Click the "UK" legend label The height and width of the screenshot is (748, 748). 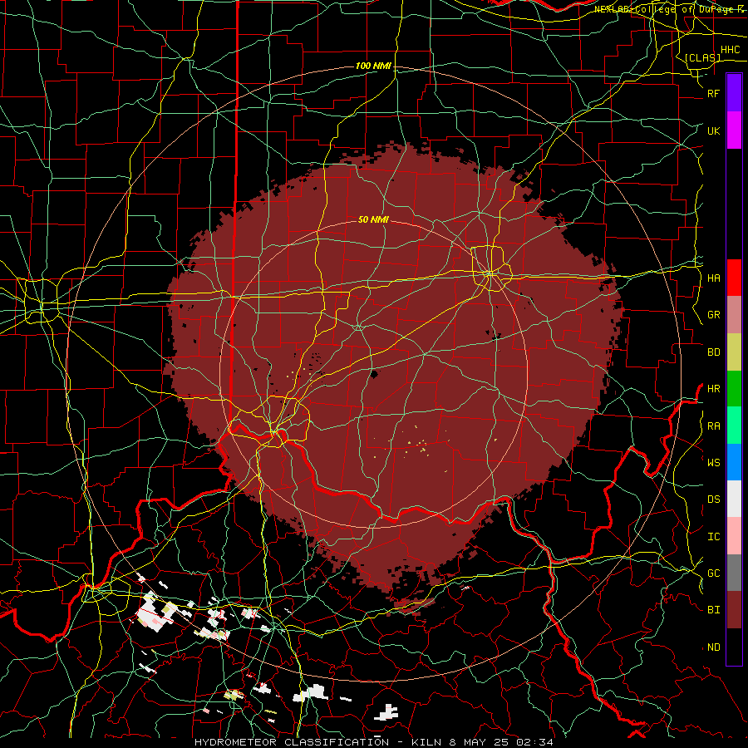[713, 131]
